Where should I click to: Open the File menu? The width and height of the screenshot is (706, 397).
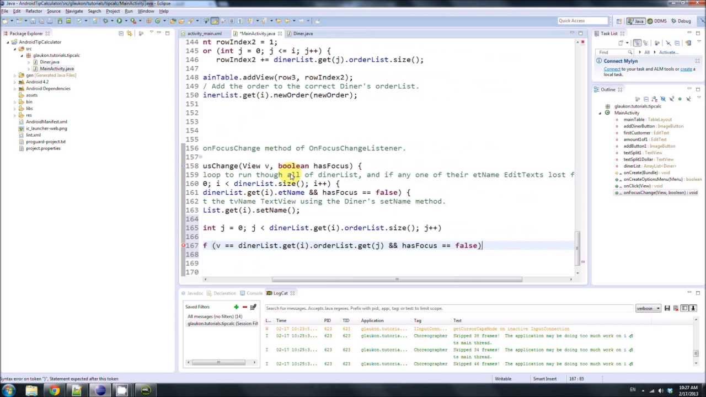tap(4, 11)
